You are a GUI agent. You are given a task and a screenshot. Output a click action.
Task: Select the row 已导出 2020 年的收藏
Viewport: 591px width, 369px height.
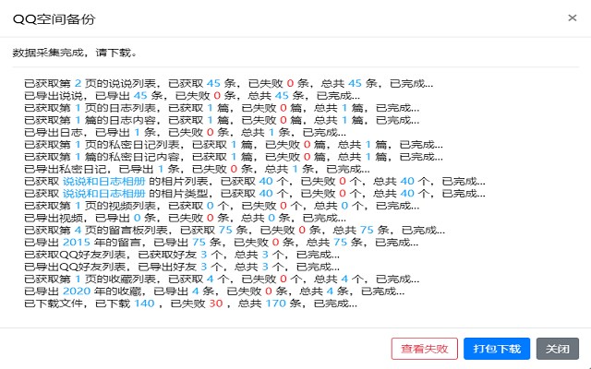214,292
